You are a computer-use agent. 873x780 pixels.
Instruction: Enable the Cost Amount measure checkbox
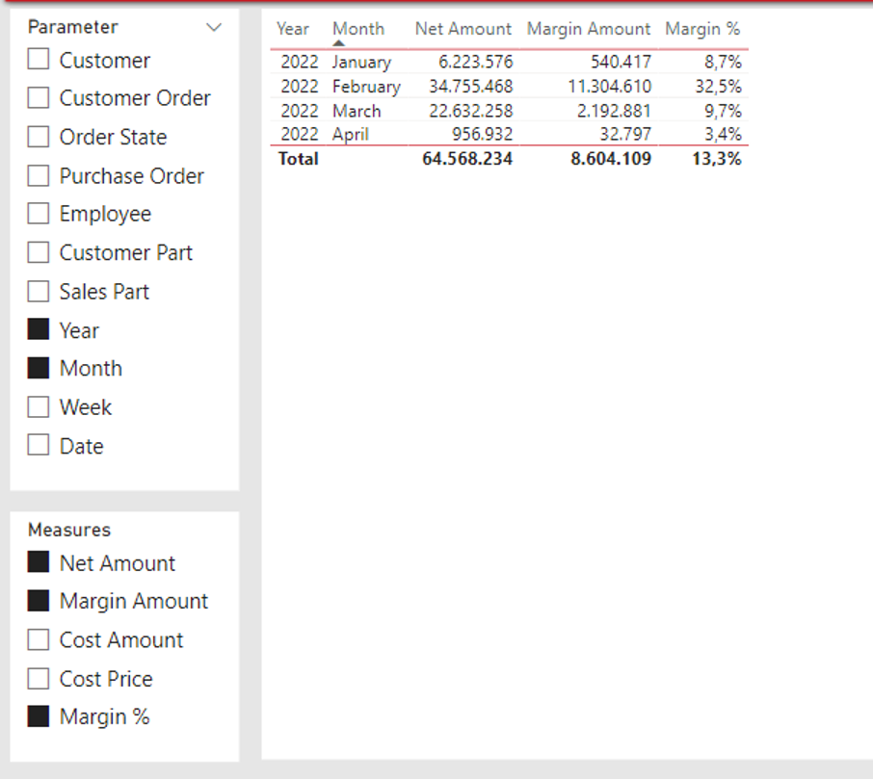39,639
